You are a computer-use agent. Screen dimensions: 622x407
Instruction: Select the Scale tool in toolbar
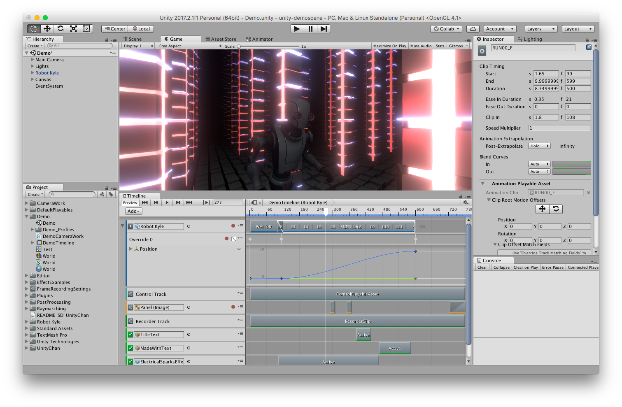pos(73,28)
